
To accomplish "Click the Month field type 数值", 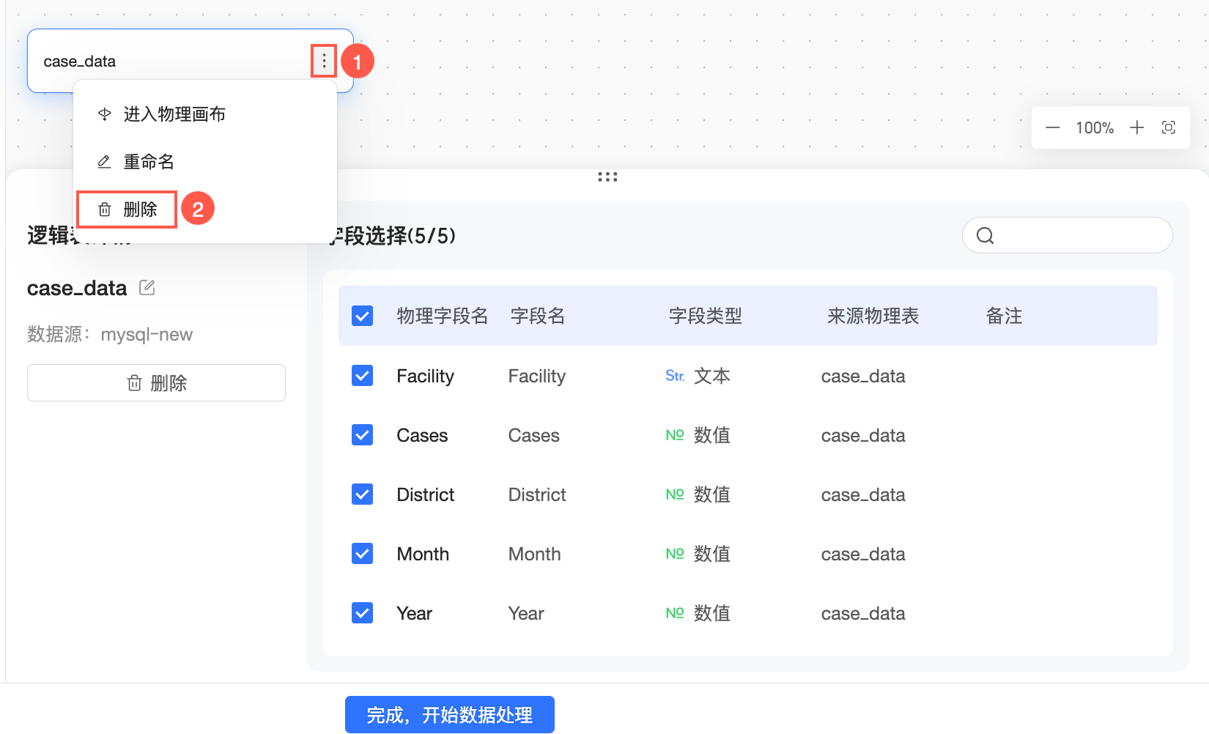I will [698, 554].
